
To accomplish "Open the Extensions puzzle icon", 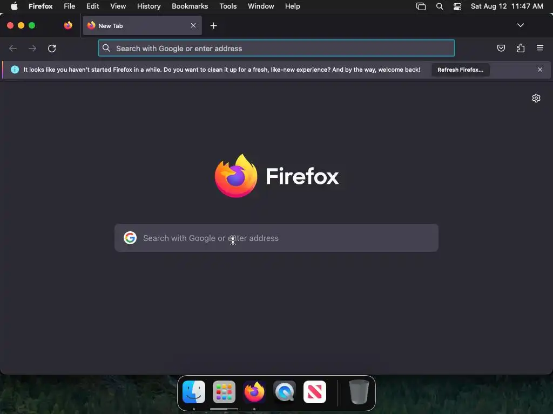I will click(521, 48).
